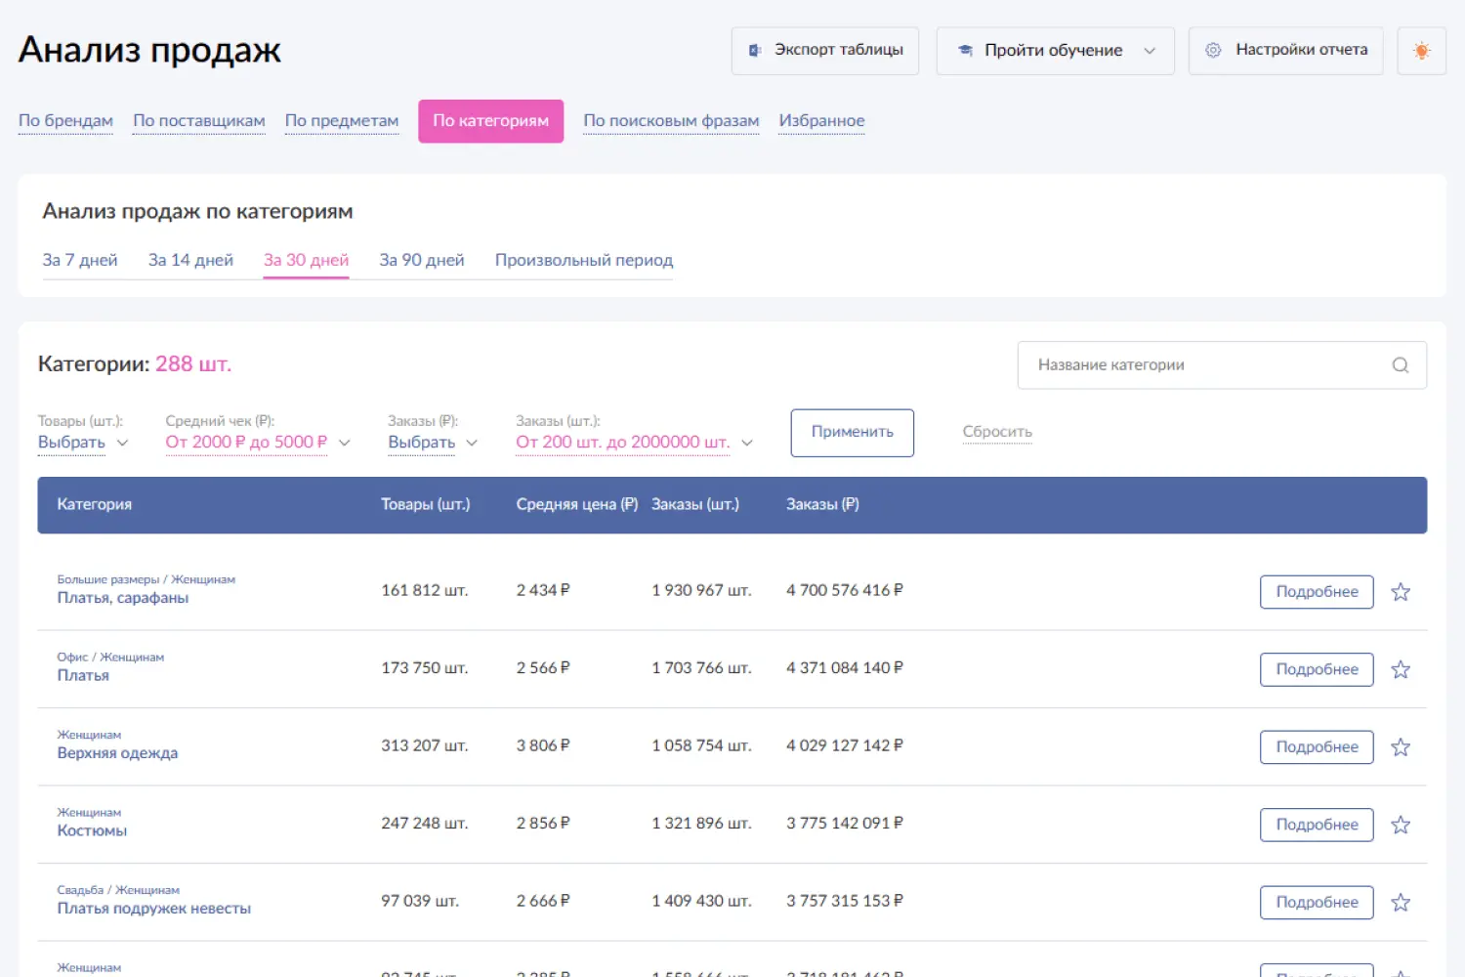Image resolution: width=1465 pixels, height=977 pixels.
Task: Click the search magnifier in category field
Action: 1400,365
